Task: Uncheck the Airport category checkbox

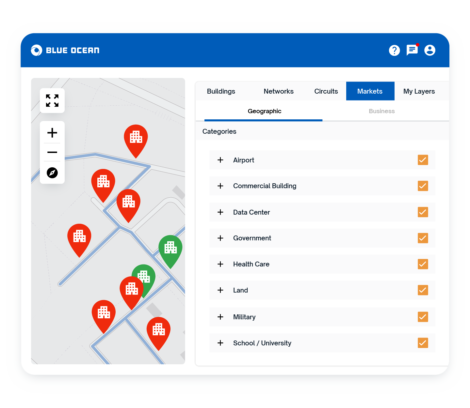Action: [423, 160]
